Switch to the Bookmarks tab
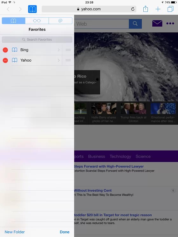 [x=13, y=21]
